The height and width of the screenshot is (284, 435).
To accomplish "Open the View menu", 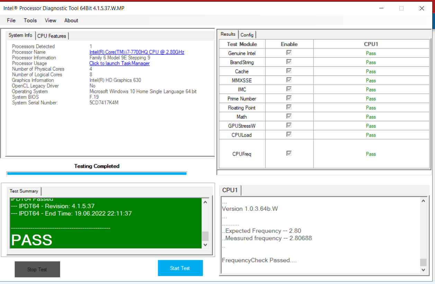I will [x=51, y=20].
